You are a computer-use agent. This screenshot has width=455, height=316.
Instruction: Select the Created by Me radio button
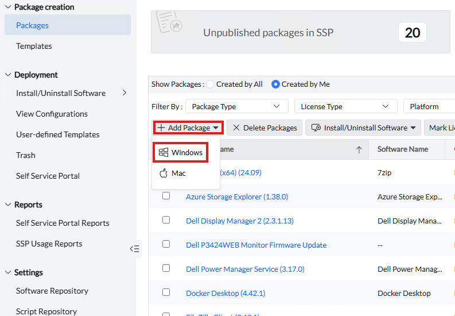click(x=275, y=84)
